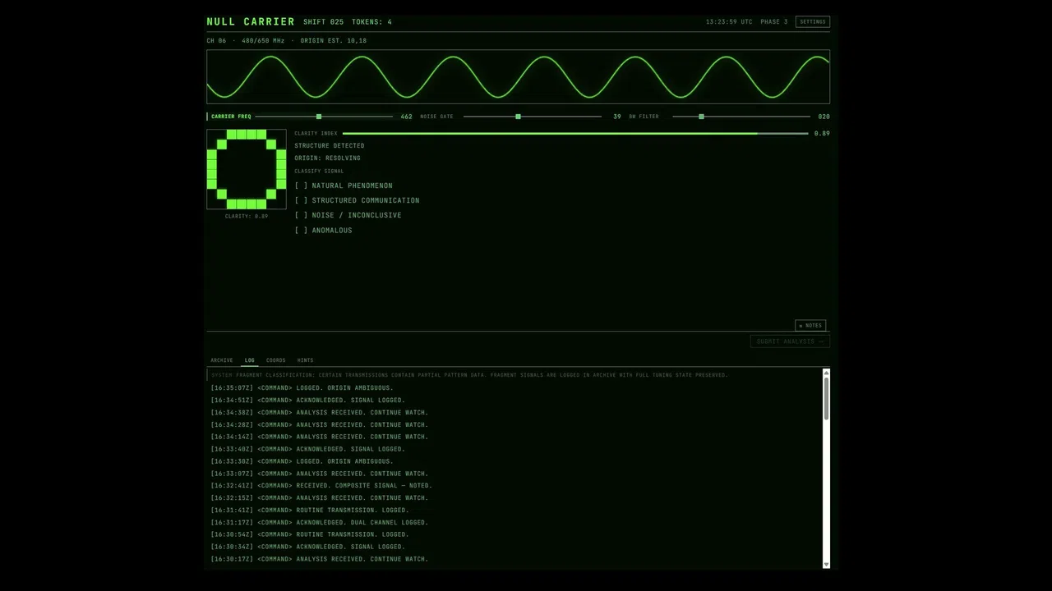1052x591 pixels.
Task: Click the 16:34:28Z log entry
Action: 320,425
